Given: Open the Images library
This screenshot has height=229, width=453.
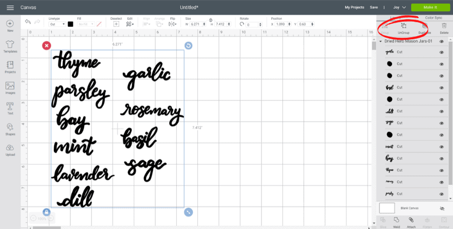Looking at the screenshot, I should click(10, 88).
